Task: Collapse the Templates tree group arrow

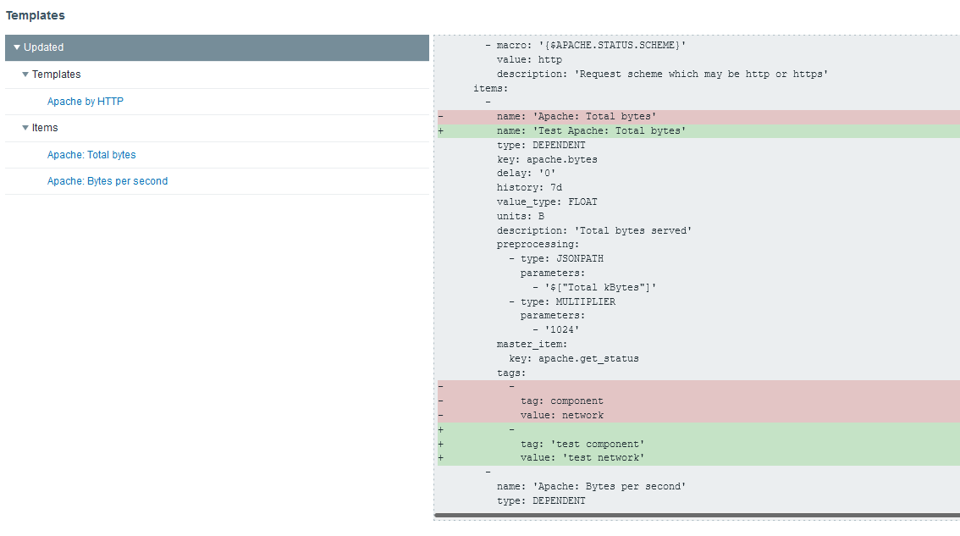Action: tap(25, 75)
